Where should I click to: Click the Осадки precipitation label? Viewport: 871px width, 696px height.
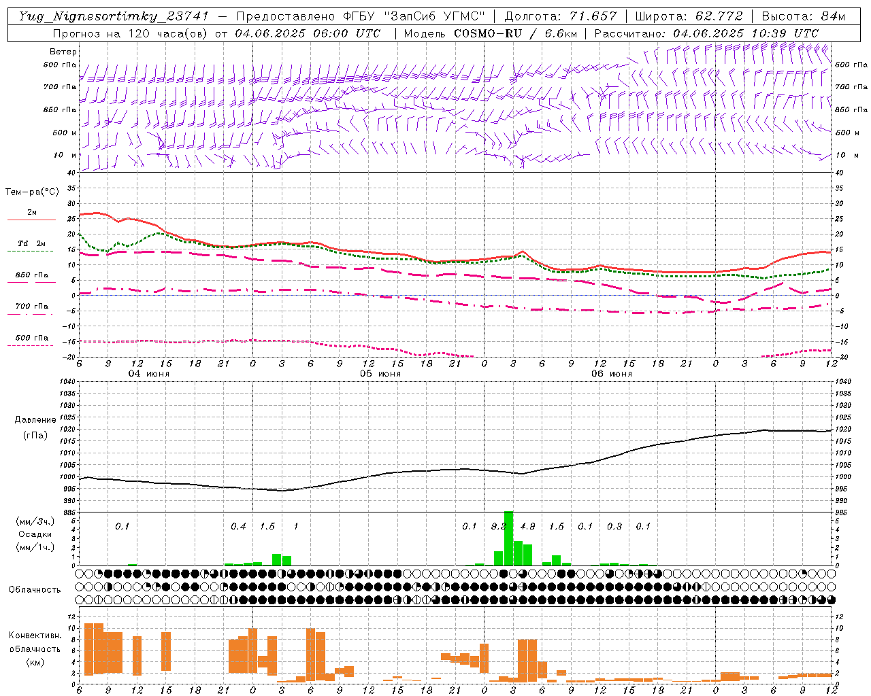[x=35, y=534]
